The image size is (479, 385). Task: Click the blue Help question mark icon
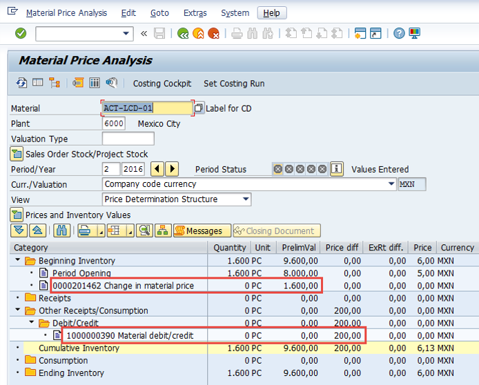[x=399, y=33]
